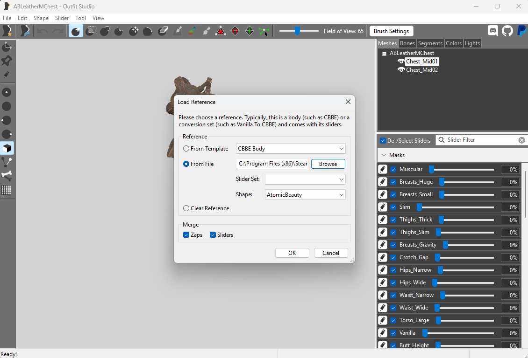This screenshot has height=358, width=528.
Task: Click the pencil edit icon beside Muscular slider
Action: pyautogui.click(x=383, y=169)
